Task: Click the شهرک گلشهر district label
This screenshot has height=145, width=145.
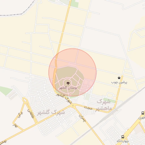Action: [51, 112]
